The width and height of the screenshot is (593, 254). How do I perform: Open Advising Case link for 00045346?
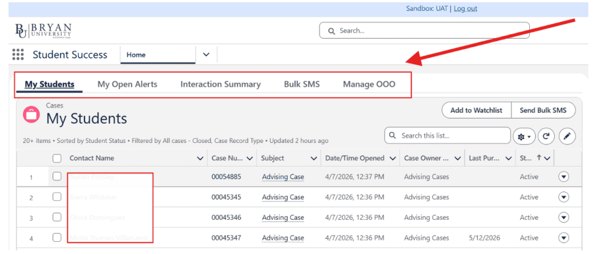283,218
